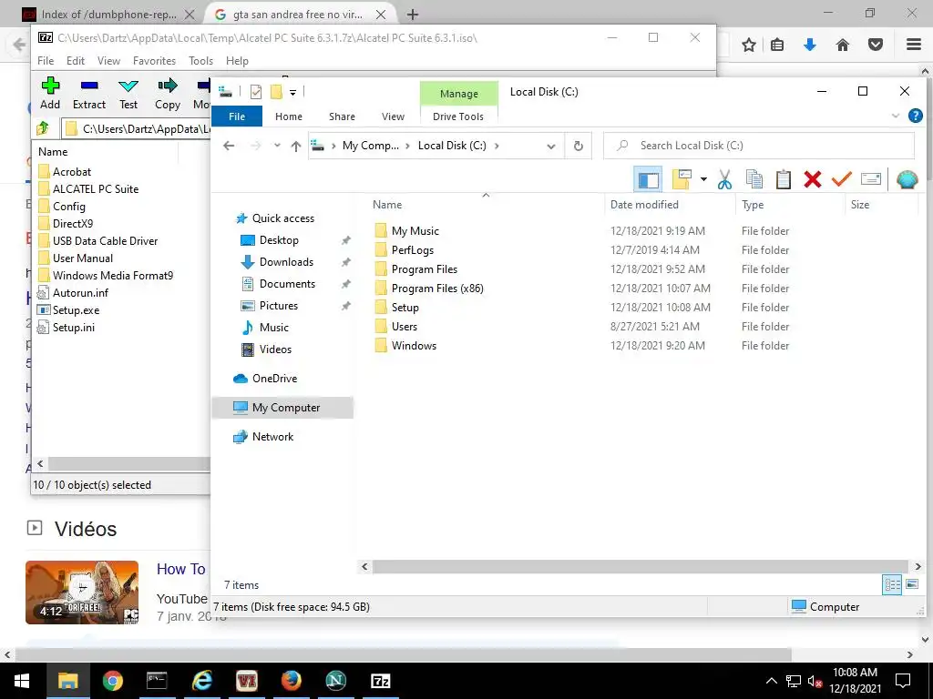
Task: Click the New Folder icon in Explorer title bar
Action: [276, 92]
